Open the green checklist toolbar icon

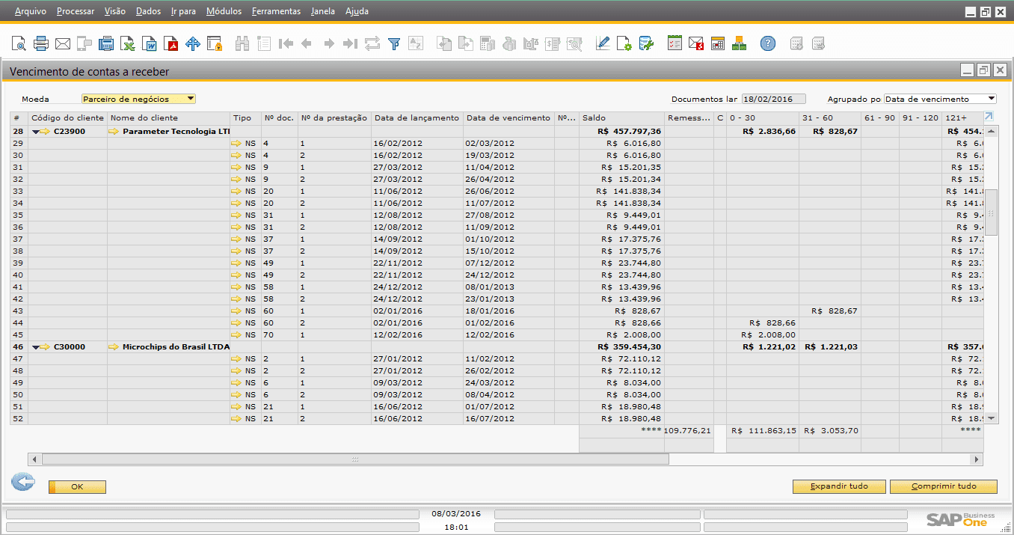click(675, 43)
